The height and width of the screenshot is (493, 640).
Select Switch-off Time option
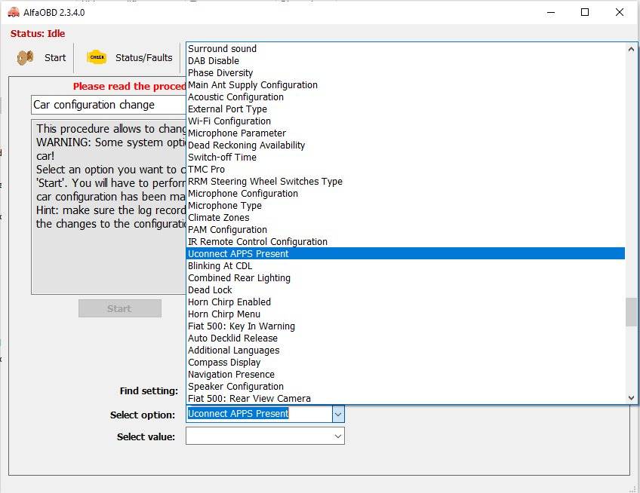click(405, 157)
